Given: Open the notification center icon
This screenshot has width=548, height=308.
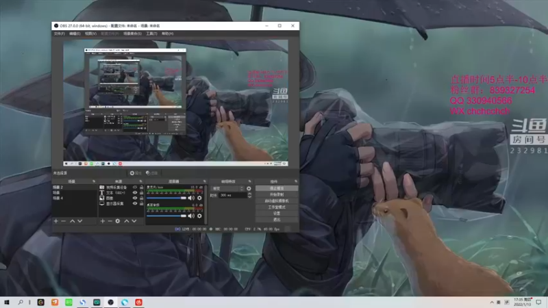Looking at the screenshot, I should 538,302.
